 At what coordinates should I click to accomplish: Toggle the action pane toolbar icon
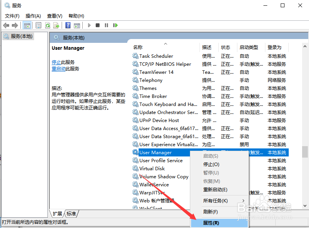(x=78, y=25)
